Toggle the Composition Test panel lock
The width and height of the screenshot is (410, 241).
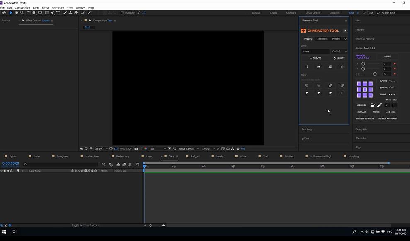(x=90, y=20)
